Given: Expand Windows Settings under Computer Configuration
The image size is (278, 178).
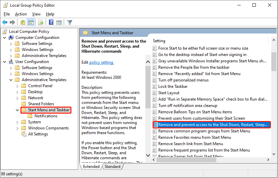Looking at the screenshot, I should pos(11,50).
